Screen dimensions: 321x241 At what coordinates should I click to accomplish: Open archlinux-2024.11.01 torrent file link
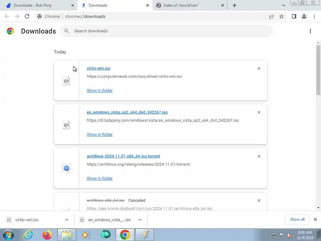coord(124,156)
